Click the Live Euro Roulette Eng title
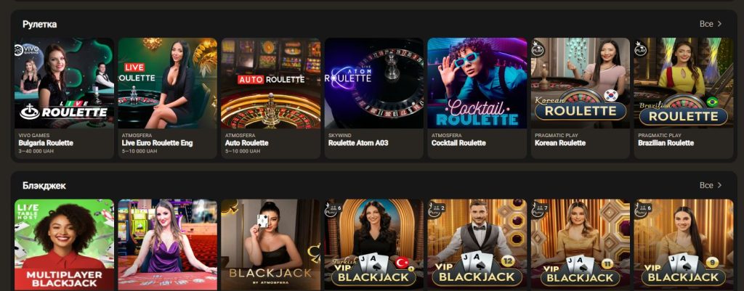The height and width of the screenshot is (291, 744). pos(157,143)
